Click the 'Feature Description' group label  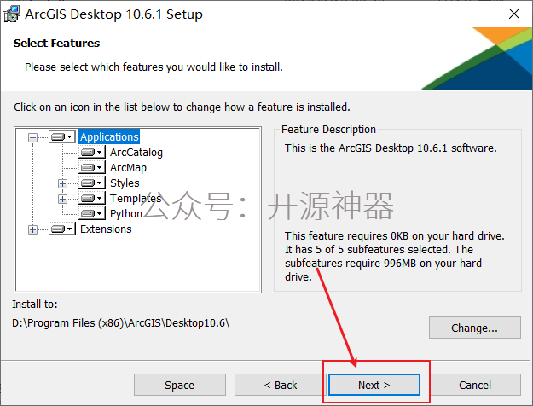click(x=328, y=129)
